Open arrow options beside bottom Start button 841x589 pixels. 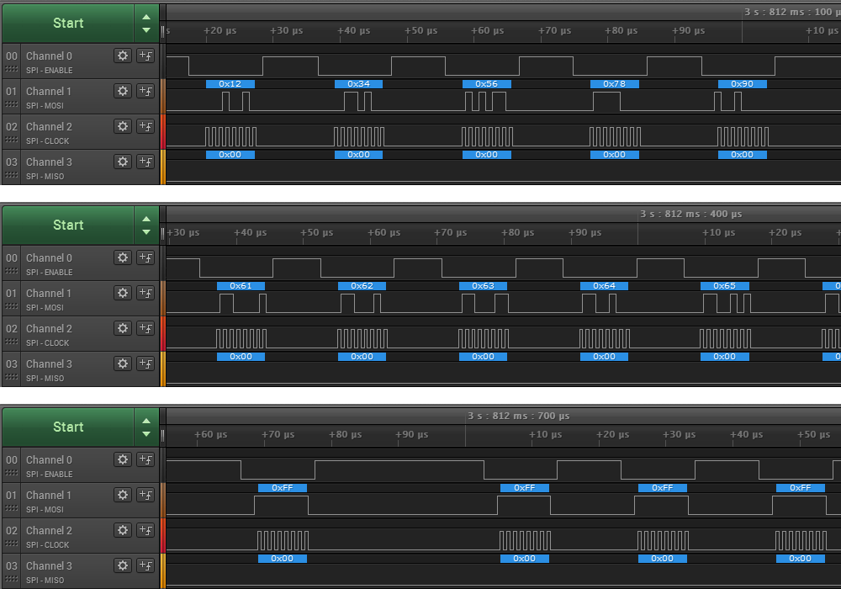coord(146,427)
